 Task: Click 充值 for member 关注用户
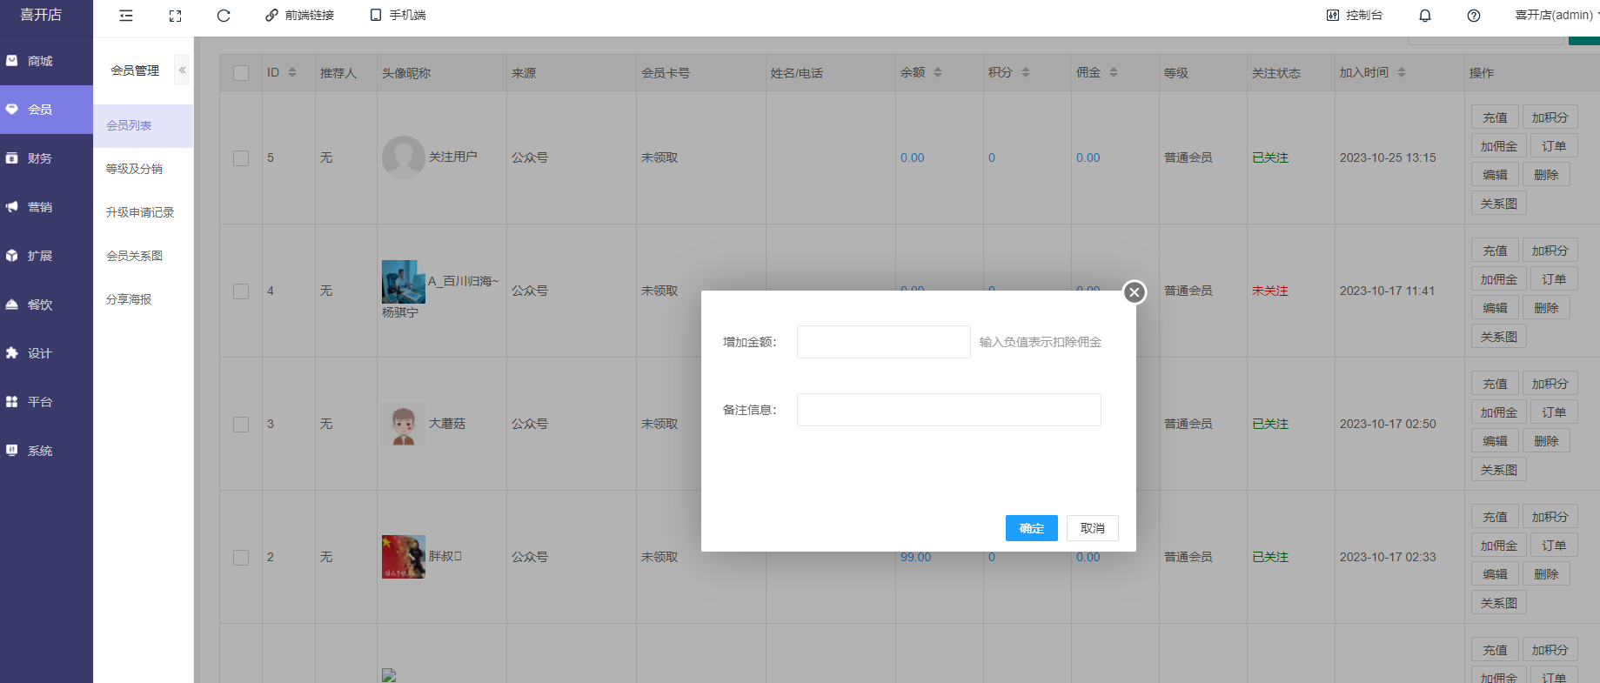(1495, 117)
